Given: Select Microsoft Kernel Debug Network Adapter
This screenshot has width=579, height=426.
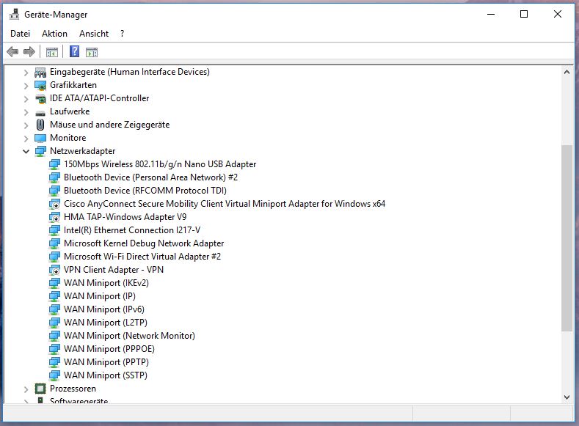Looking at the screenshot, I should tap(144, 243).
